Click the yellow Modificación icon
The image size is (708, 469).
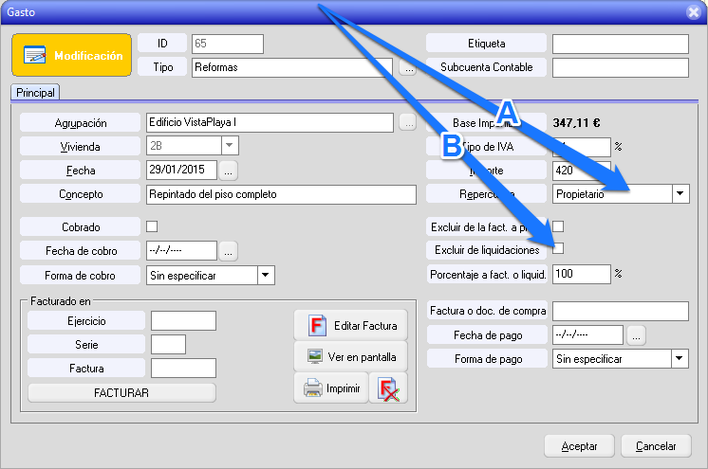pyautogui.click(x=71, y=55)
